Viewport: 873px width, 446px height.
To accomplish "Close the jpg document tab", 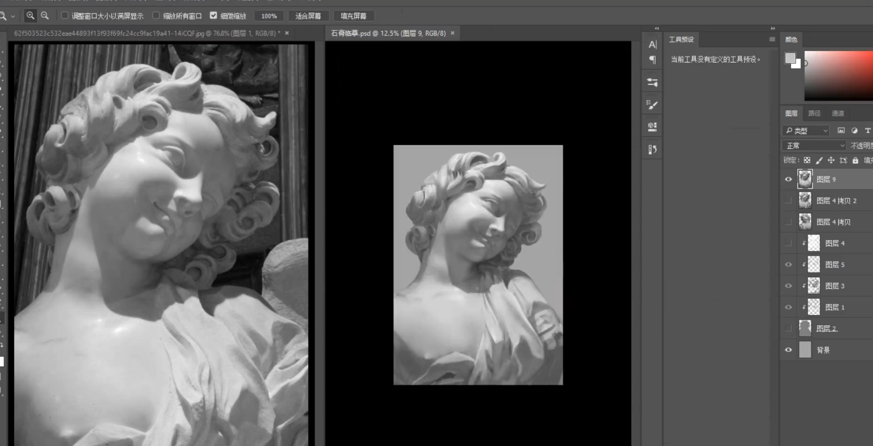I will click(287, 33).
